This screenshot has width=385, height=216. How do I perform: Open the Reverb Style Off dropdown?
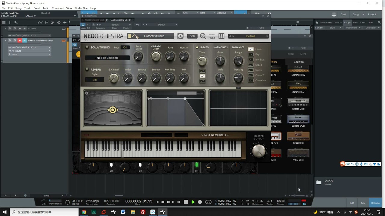pos(95,80)
